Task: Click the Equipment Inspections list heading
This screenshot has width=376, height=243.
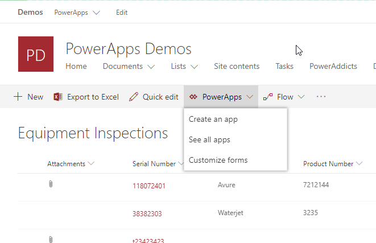Action: 93,133
